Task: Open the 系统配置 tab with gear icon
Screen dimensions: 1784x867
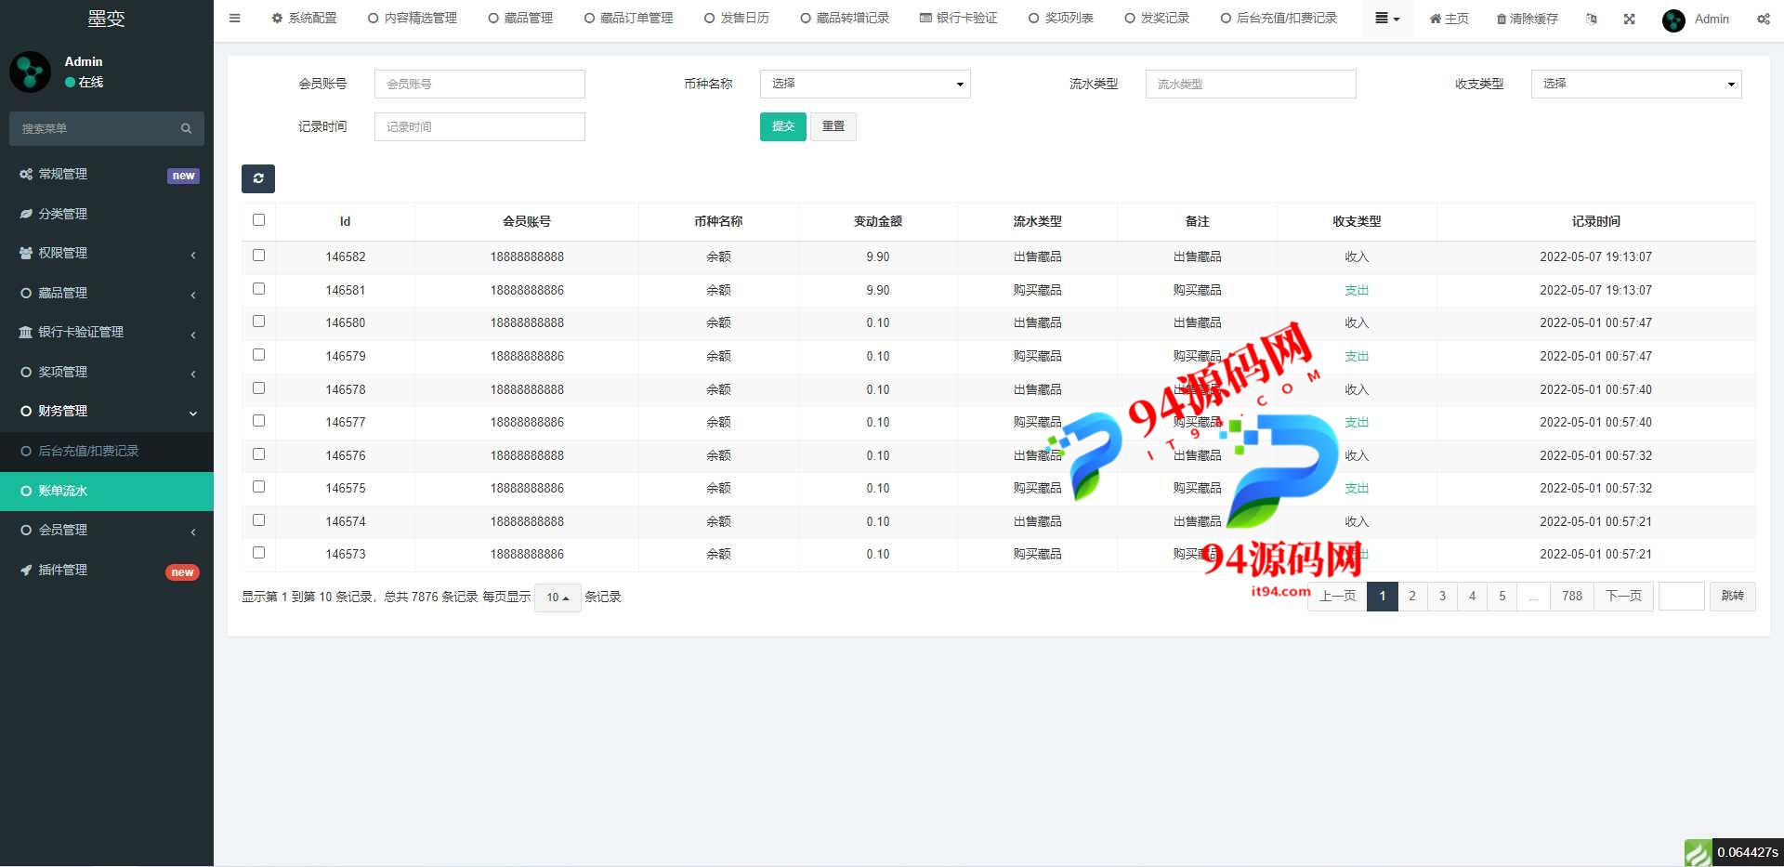Action: pos(304,18)
